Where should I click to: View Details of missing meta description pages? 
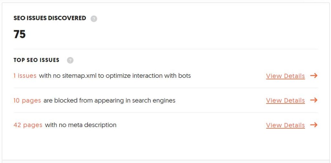285,125
